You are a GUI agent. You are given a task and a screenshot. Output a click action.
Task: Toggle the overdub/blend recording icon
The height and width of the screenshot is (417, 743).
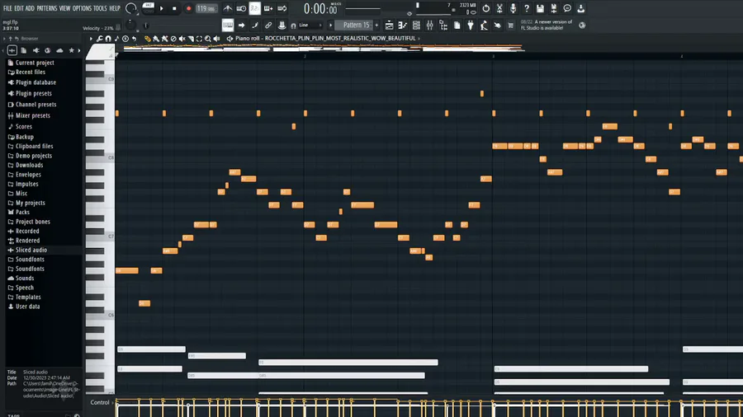[268, 8]
